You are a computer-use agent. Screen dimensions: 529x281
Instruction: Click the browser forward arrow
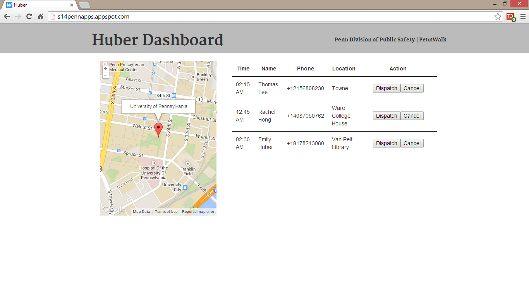(18, 17)
